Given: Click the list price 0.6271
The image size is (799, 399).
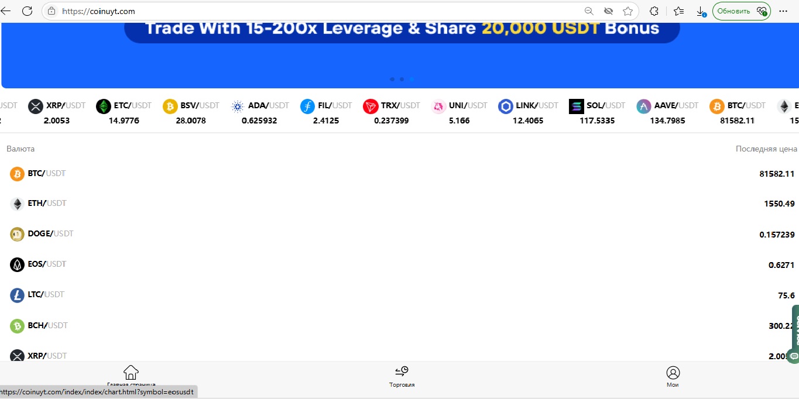Looking at the screenshot, I should tap(781, 265).
